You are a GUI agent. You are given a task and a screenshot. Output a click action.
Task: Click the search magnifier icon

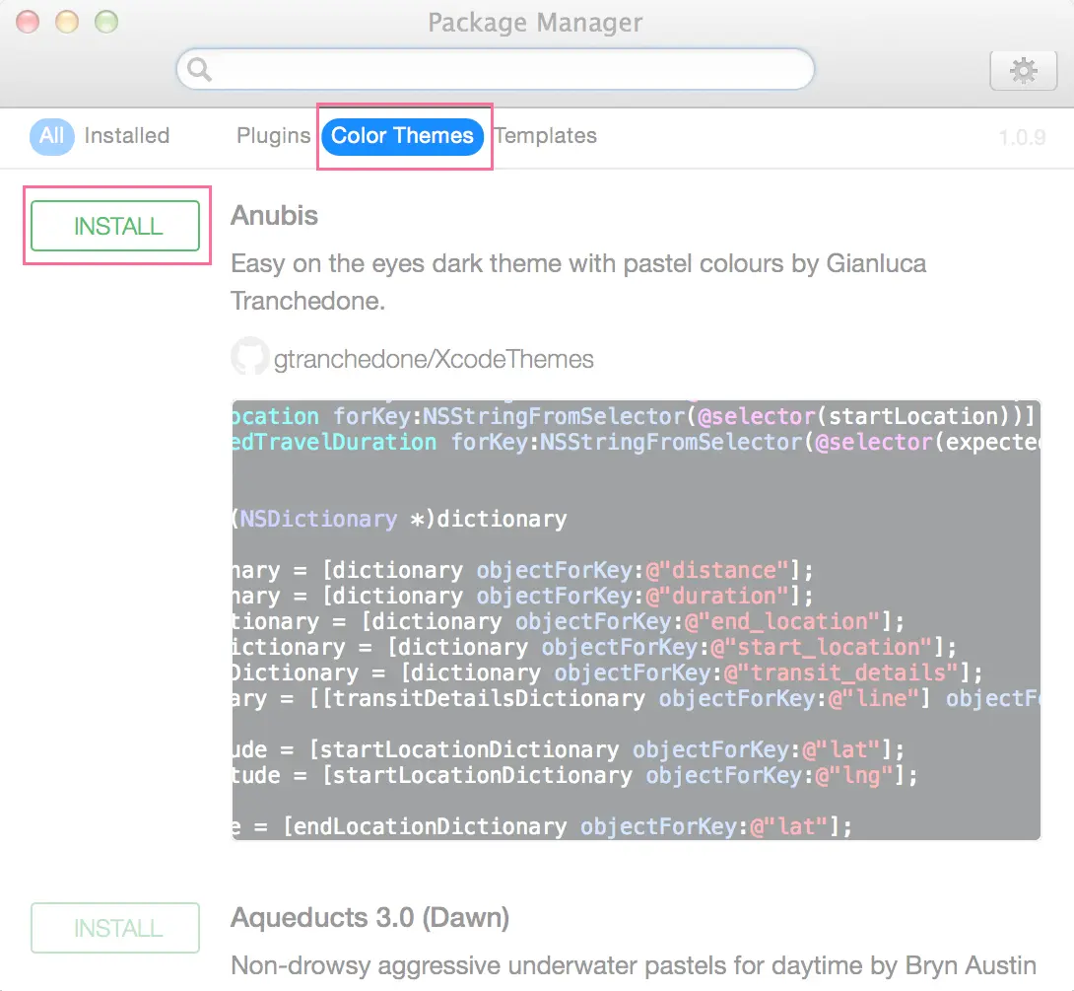pos(199,69)
